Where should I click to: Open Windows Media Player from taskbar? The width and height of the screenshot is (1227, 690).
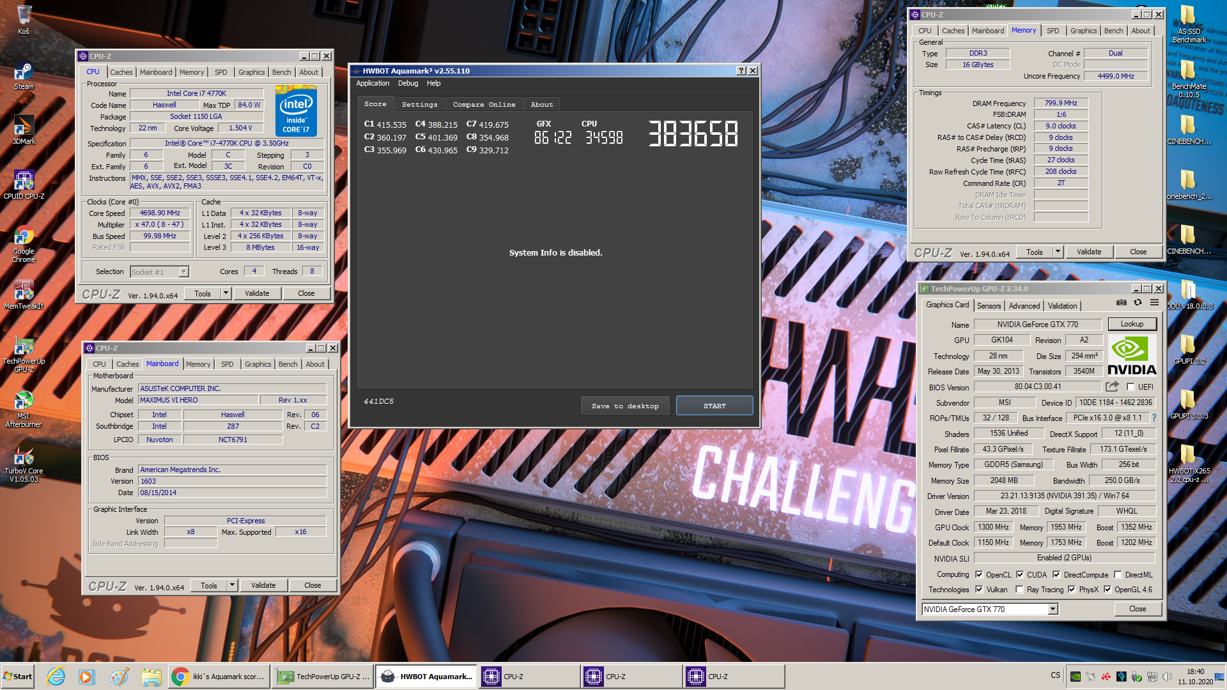[87, 677]
